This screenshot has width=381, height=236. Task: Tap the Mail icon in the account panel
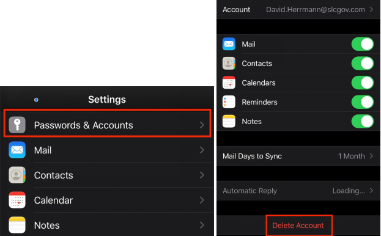tap(229, 44)
